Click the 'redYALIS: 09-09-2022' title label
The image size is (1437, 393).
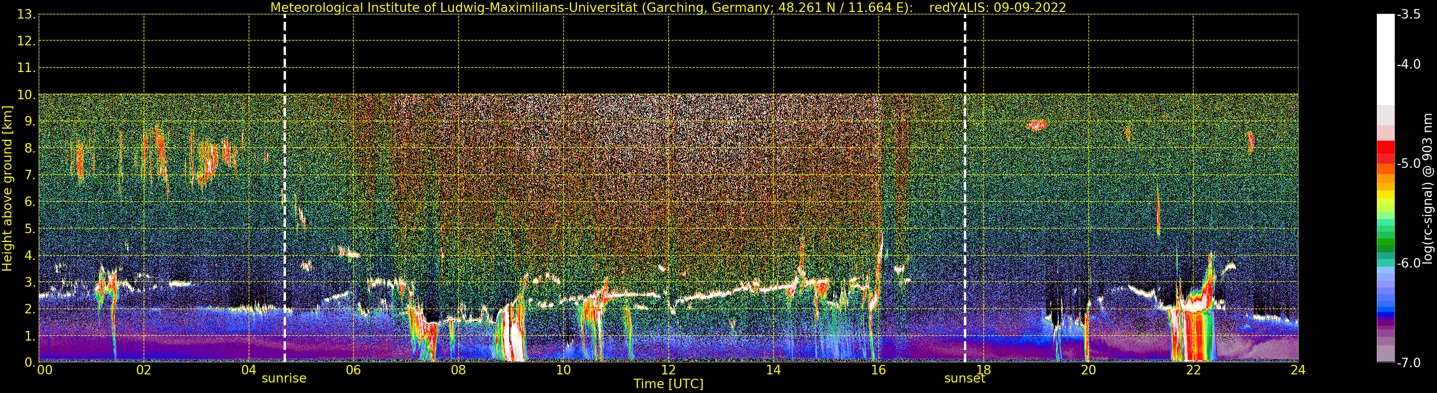tap(997, 8)
